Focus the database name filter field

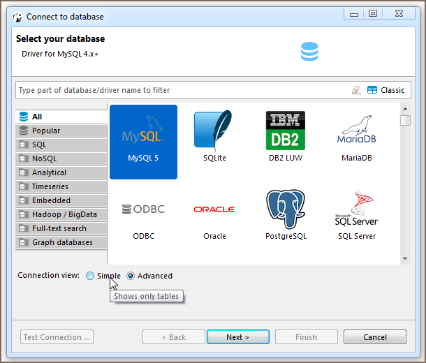click(x=182, y=90)
